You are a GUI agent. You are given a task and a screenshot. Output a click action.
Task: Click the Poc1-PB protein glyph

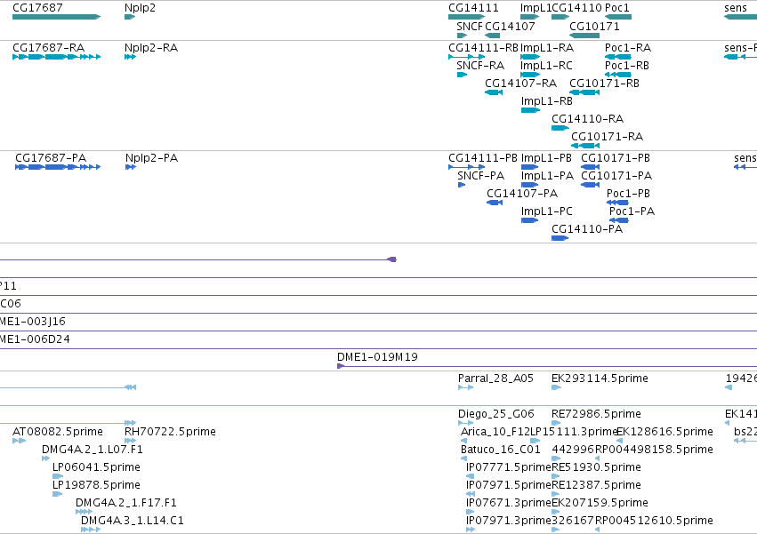coord(618,203)
